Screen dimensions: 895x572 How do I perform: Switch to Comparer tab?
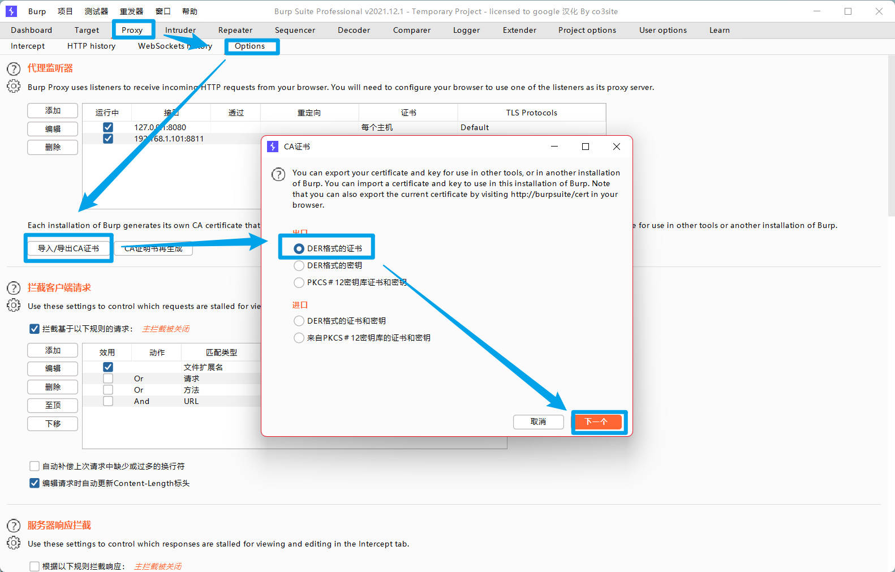[412, 30]
